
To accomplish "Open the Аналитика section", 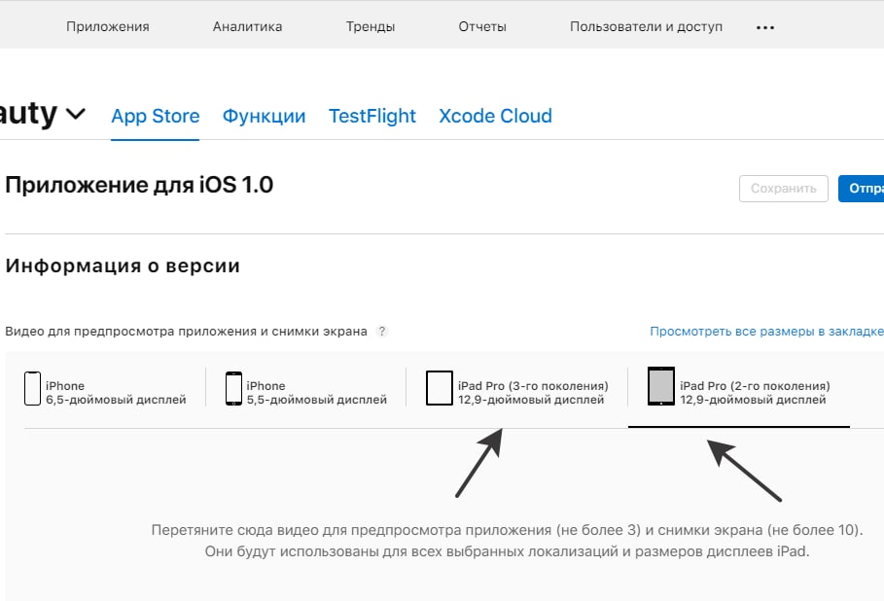I will [x=247, y=26].
